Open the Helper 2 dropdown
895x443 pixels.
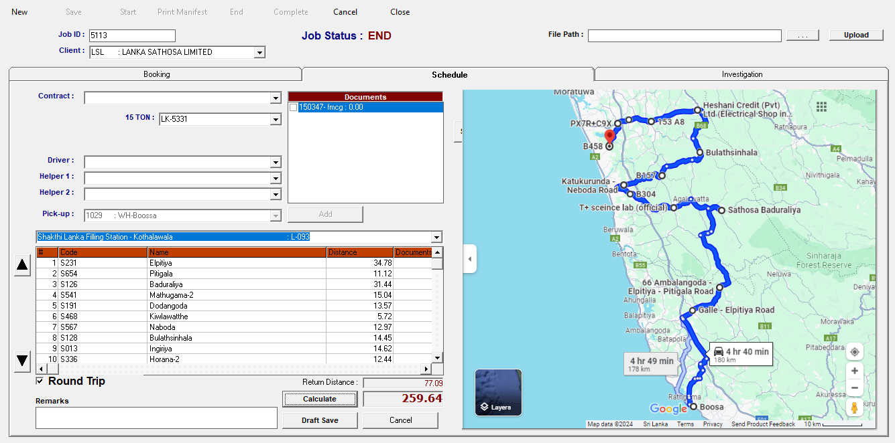click(276, 194)
